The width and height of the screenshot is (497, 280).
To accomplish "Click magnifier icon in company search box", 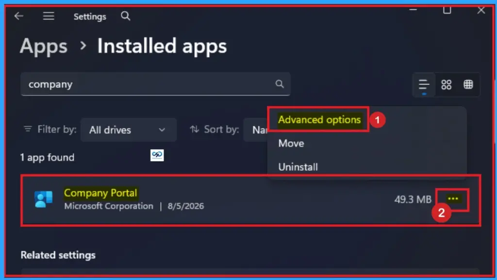I will click(x=279, y=84).
